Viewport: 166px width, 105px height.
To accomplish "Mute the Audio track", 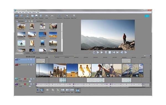I will (31, 79).
